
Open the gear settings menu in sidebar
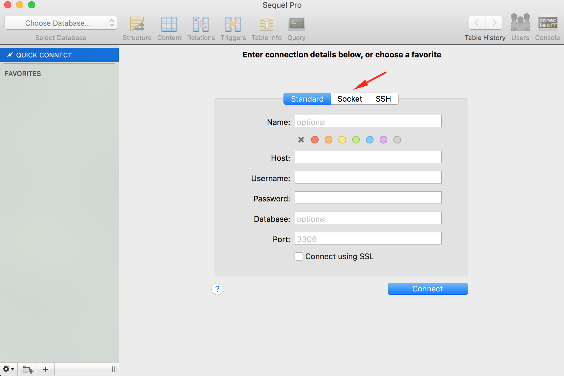pyautogui.click(x=8, y=369)
